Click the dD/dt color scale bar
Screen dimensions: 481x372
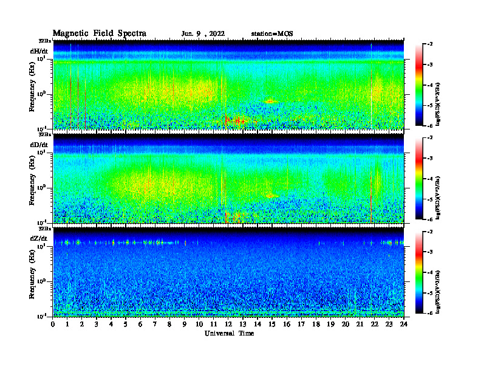point(418,179)
